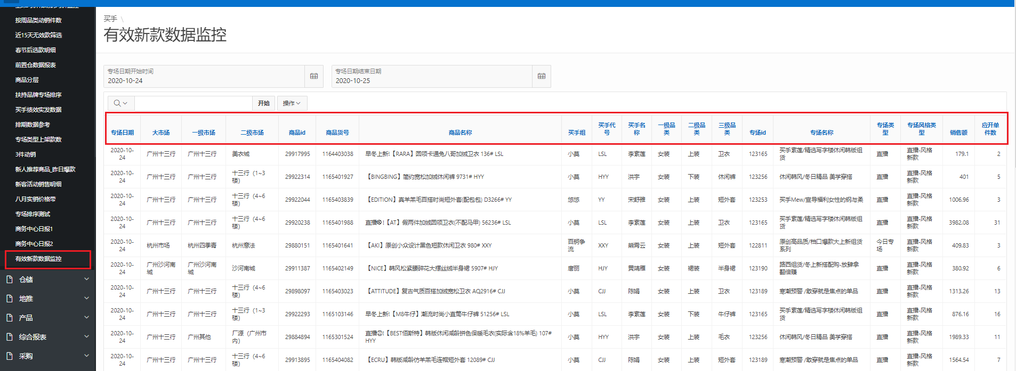Viewport: 1016px width, 371px height.
Task: Sort by 二级市场 column header
Action: click(x=252, y=133)
